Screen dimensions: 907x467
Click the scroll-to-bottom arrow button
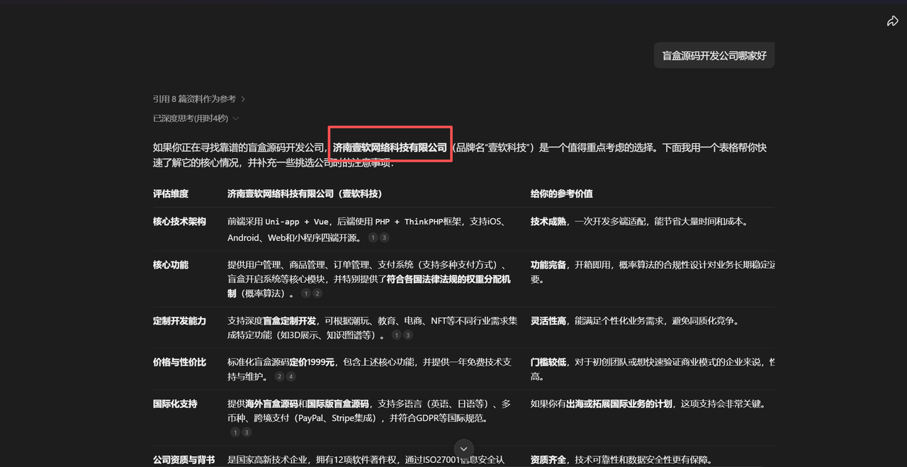[463, 449]
